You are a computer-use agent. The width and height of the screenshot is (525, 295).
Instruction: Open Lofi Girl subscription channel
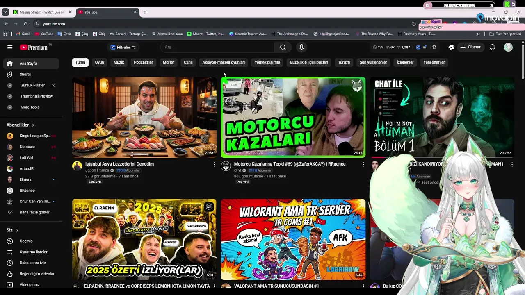pyautogui.click(x=31, y=158)
